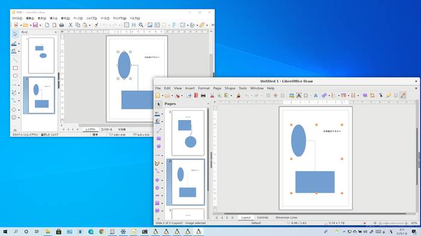The width and height of the screenshot is (421, 236).
Task: Click the Insert Image icon in front window
Action: click(x=292, y=95)
